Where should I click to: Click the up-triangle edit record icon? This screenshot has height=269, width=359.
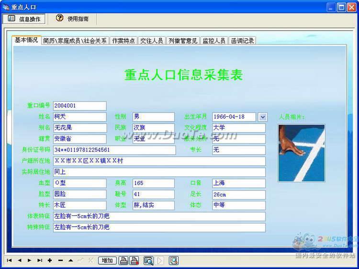[70, 260]
